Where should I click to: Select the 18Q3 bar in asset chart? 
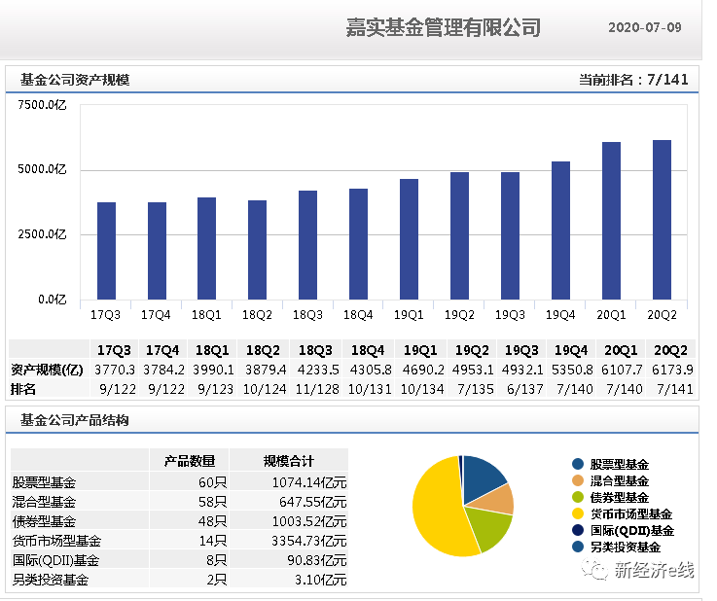point(307,245)
